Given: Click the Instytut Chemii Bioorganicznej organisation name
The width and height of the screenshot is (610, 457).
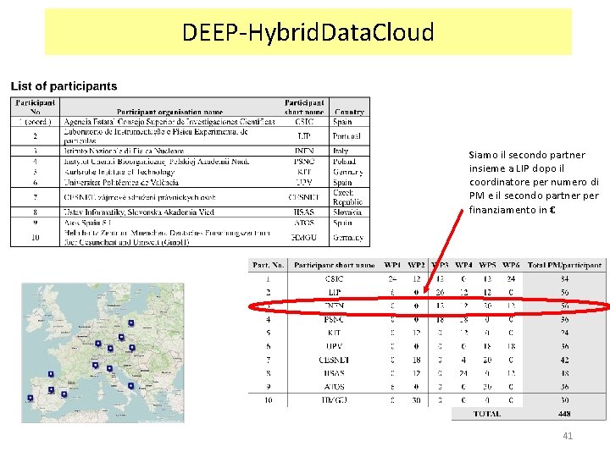Looking at the screenshot, I should (157, 162).
